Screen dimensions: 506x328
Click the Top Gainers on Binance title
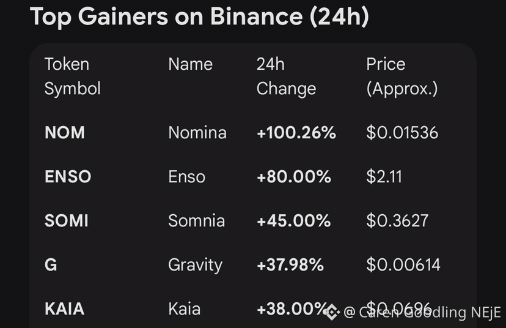coord(199,17)
